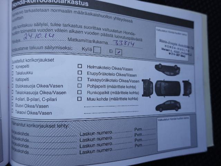This screenshot has width=221, height=166.
Task: Click the HONDA-HUOLTO line in the stamp
Action: 177,48
